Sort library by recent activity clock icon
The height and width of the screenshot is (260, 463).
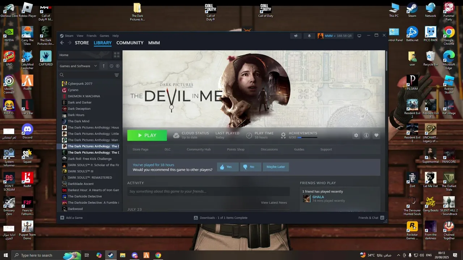(111, 66)
